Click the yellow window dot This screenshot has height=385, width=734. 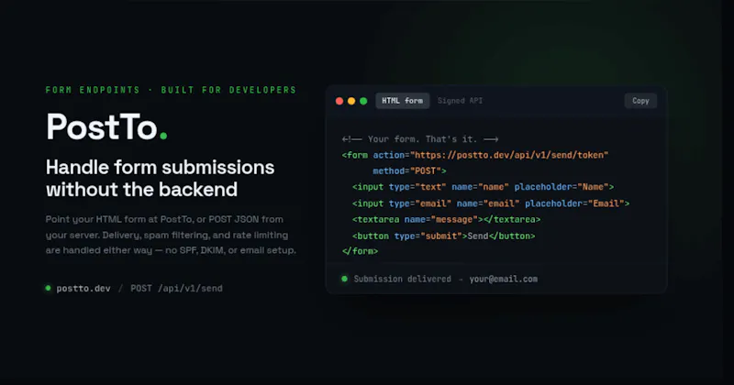coord(351,101)
